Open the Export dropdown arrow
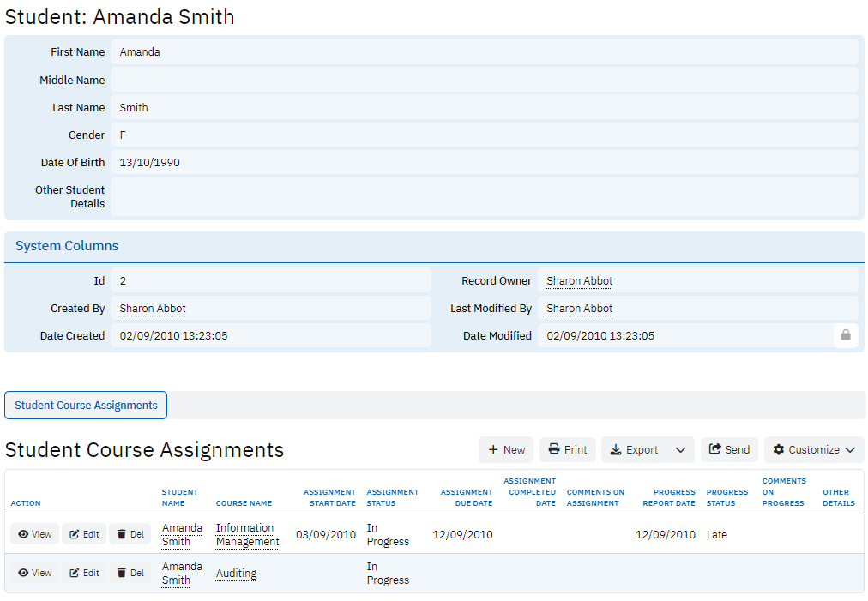This screenshot has width=868, height=601. (x=680, y=450)
